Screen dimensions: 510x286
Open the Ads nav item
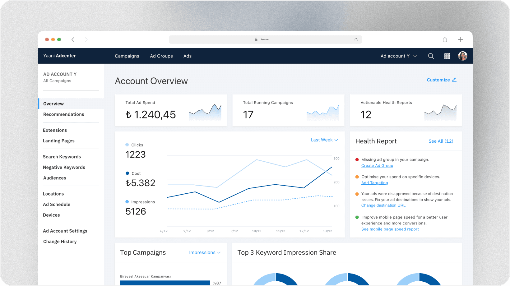[188, 56]
